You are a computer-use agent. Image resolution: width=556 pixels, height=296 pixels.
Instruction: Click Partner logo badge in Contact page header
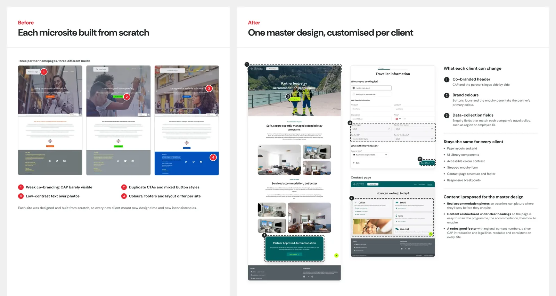click(373, 184)
